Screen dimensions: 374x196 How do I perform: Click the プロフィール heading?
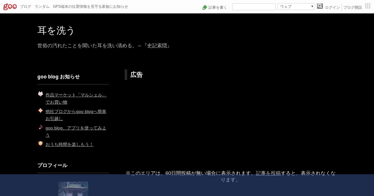click(x=52, y=165)
